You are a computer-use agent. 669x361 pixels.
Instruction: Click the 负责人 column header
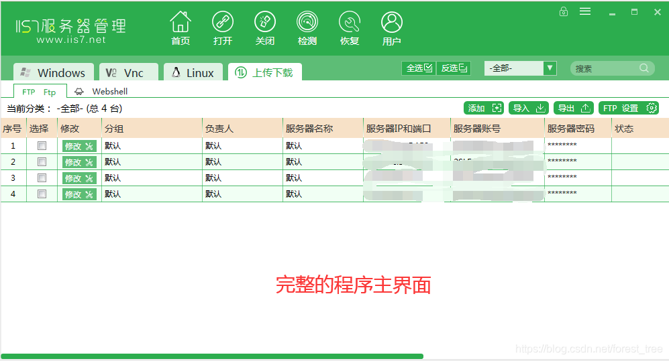click(x=242, y=128)
